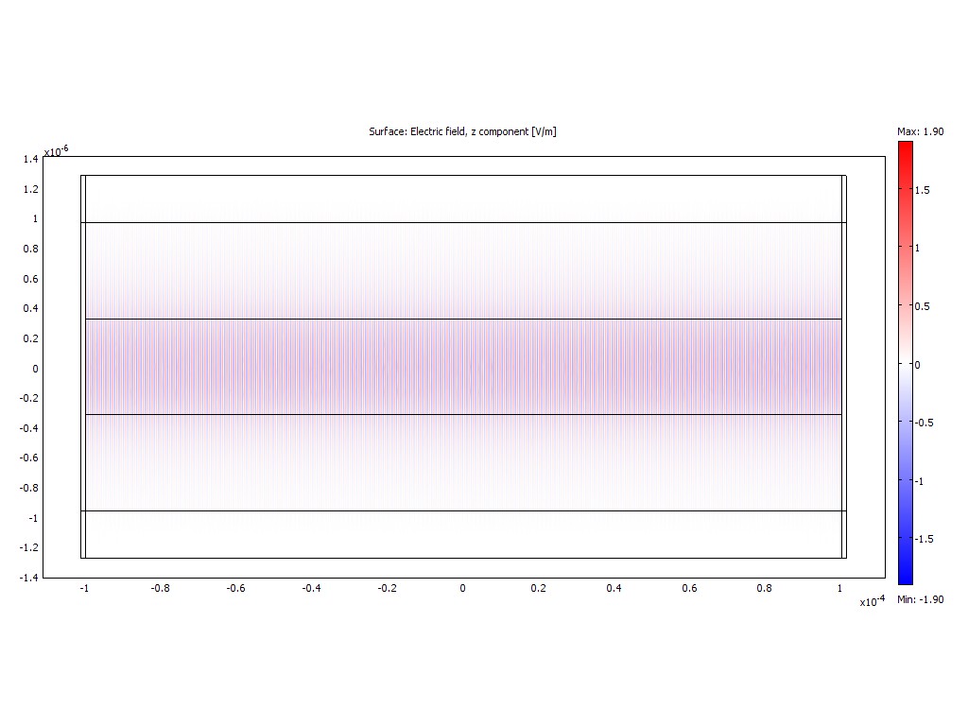Viewport: 968px width, 726px height.
Task: Click the 1.5 tick label on the color legend
Action: pyautogui.click(x=923, y=190)
